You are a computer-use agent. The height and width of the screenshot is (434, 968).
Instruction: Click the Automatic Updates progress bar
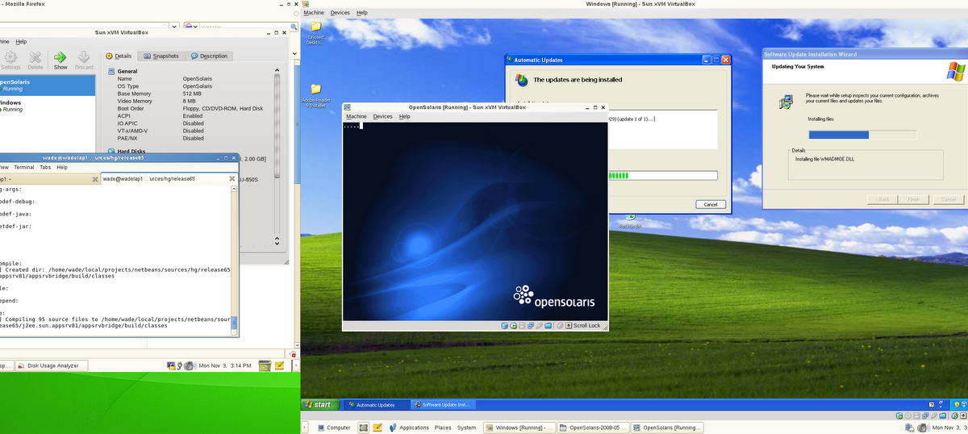point(661,176)
